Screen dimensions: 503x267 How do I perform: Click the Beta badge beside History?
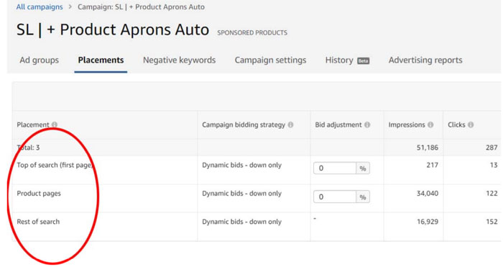point(363,60)
